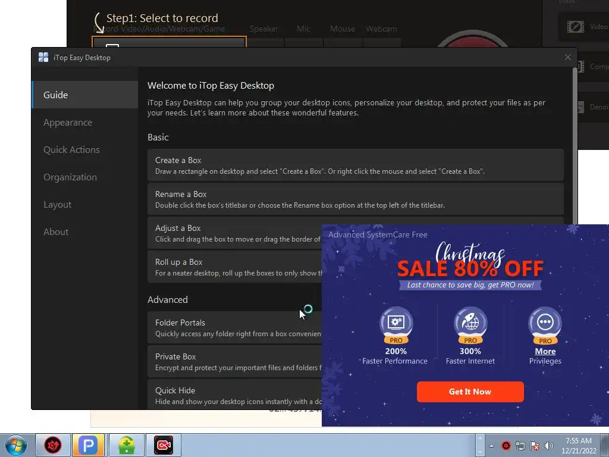Select the Create a Box guide card
Viewport: 609px width, 457px height.
[x=356, y=165]
